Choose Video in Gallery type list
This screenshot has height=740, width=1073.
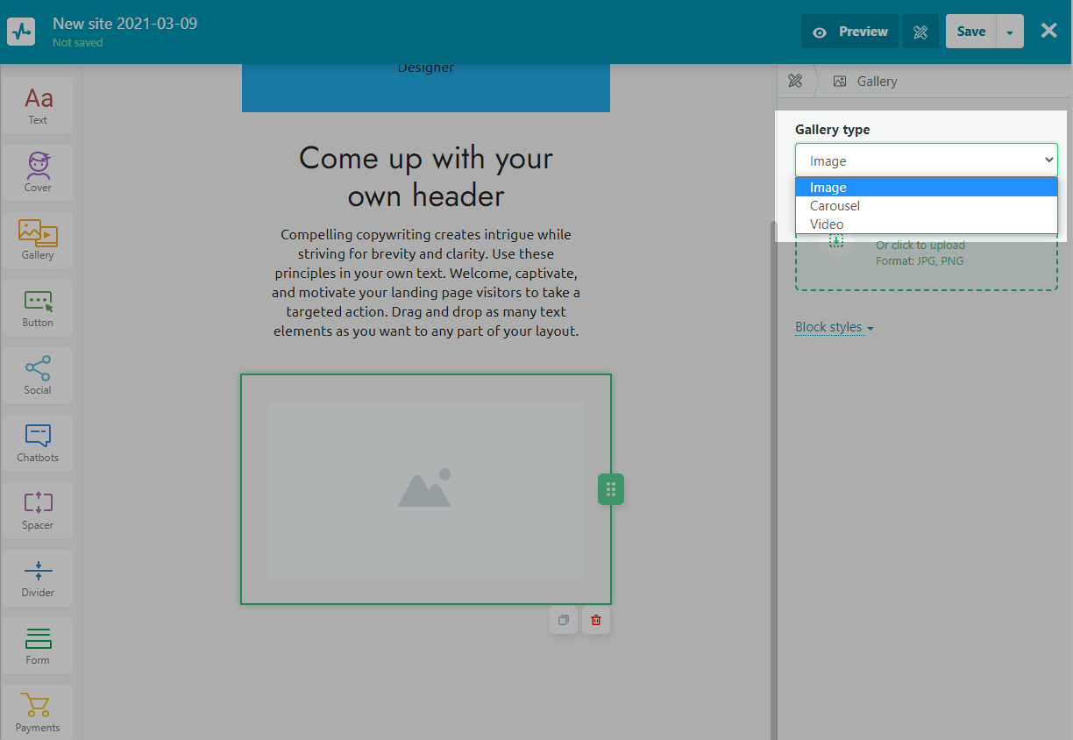[827, 224]
